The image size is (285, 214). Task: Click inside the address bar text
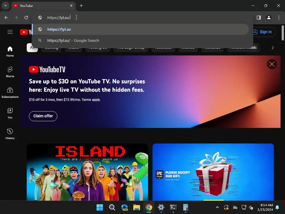(x=59, y=18)
